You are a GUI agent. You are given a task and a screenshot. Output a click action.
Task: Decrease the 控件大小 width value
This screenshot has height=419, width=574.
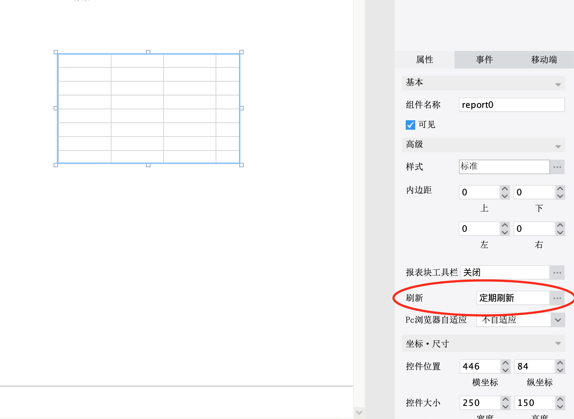pos(506,406)
